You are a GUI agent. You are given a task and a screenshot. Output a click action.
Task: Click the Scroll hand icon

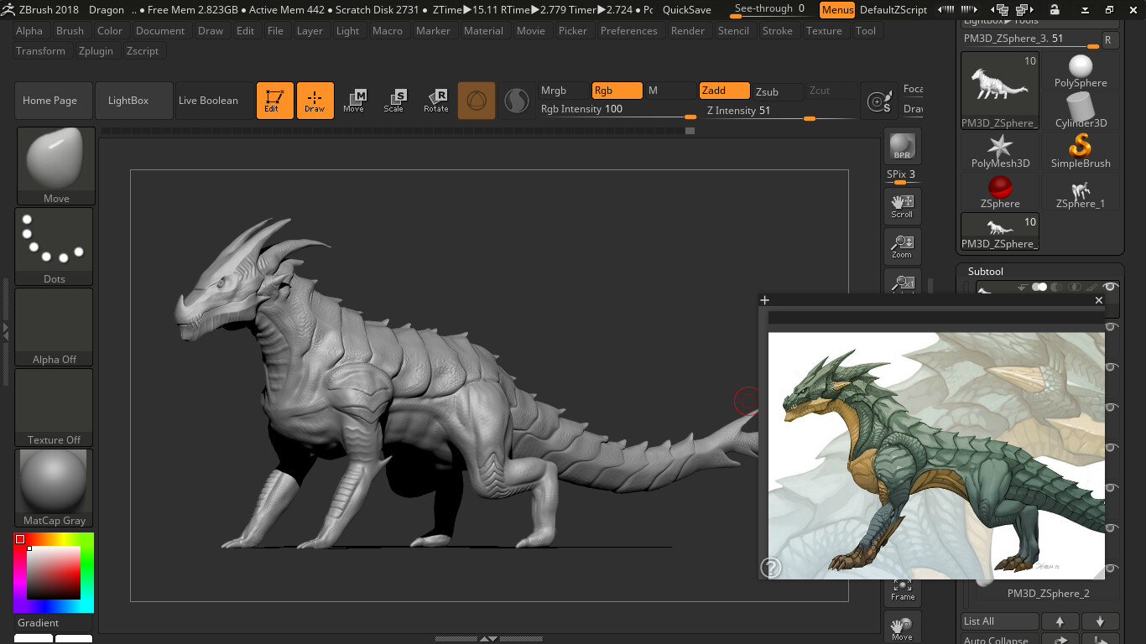coord(902,205)
